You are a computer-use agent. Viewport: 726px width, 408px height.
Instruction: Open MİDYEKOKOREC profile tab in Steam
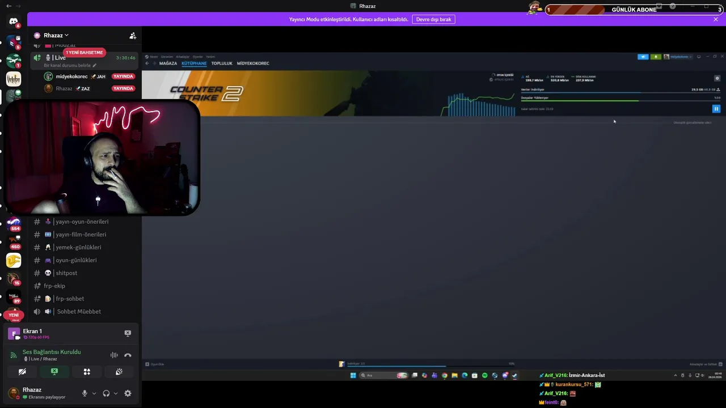tap(253, 63)
